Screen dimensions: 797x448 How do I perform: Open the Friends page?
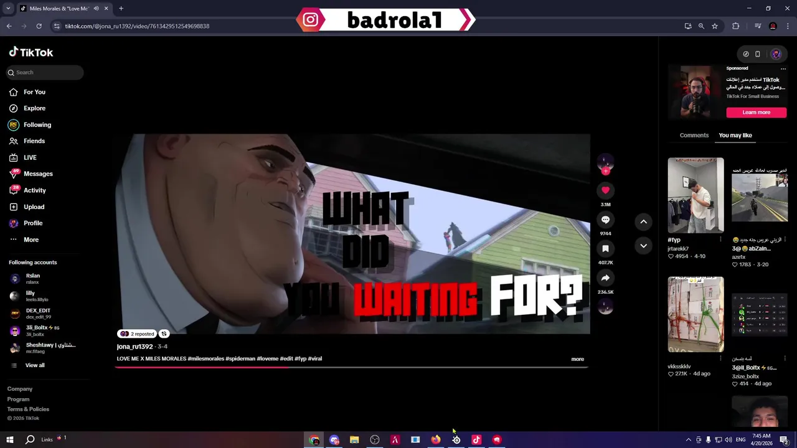(x=27, y=141)
